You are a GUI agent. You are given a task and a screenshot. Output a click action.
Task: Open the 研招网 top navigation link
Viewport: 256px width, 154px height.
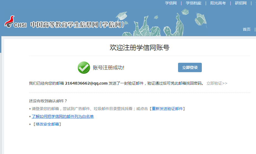coord(241,3)
